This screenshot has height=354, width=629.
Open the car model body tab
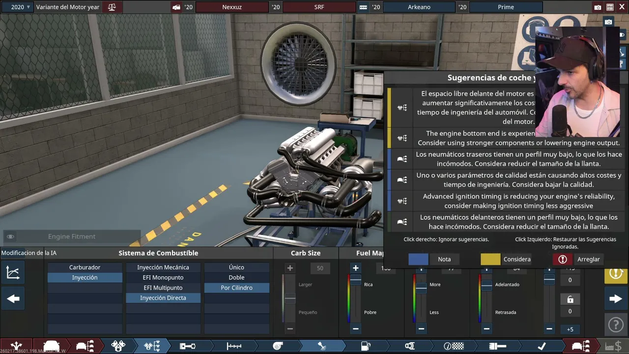click(52, 346)
